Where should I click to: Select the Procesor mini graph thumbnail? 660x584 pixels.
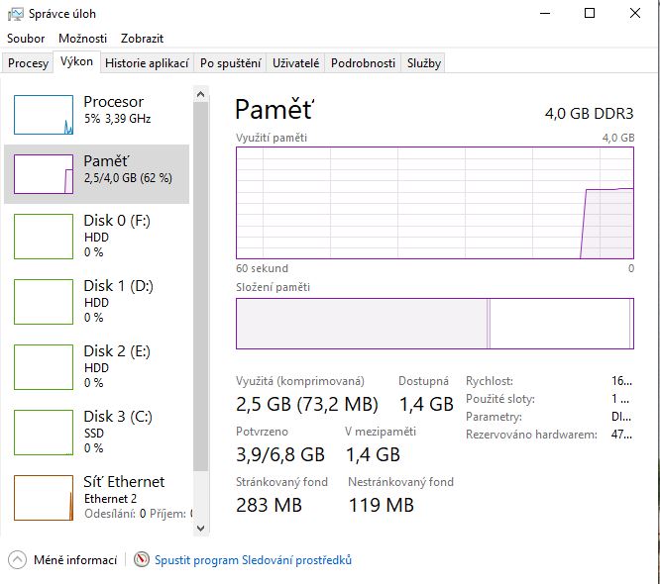pos(44,115)
